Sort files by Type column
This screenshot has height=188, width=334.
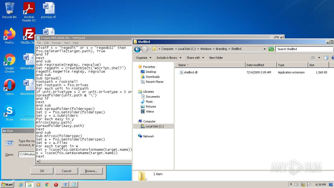click(292, 65)
